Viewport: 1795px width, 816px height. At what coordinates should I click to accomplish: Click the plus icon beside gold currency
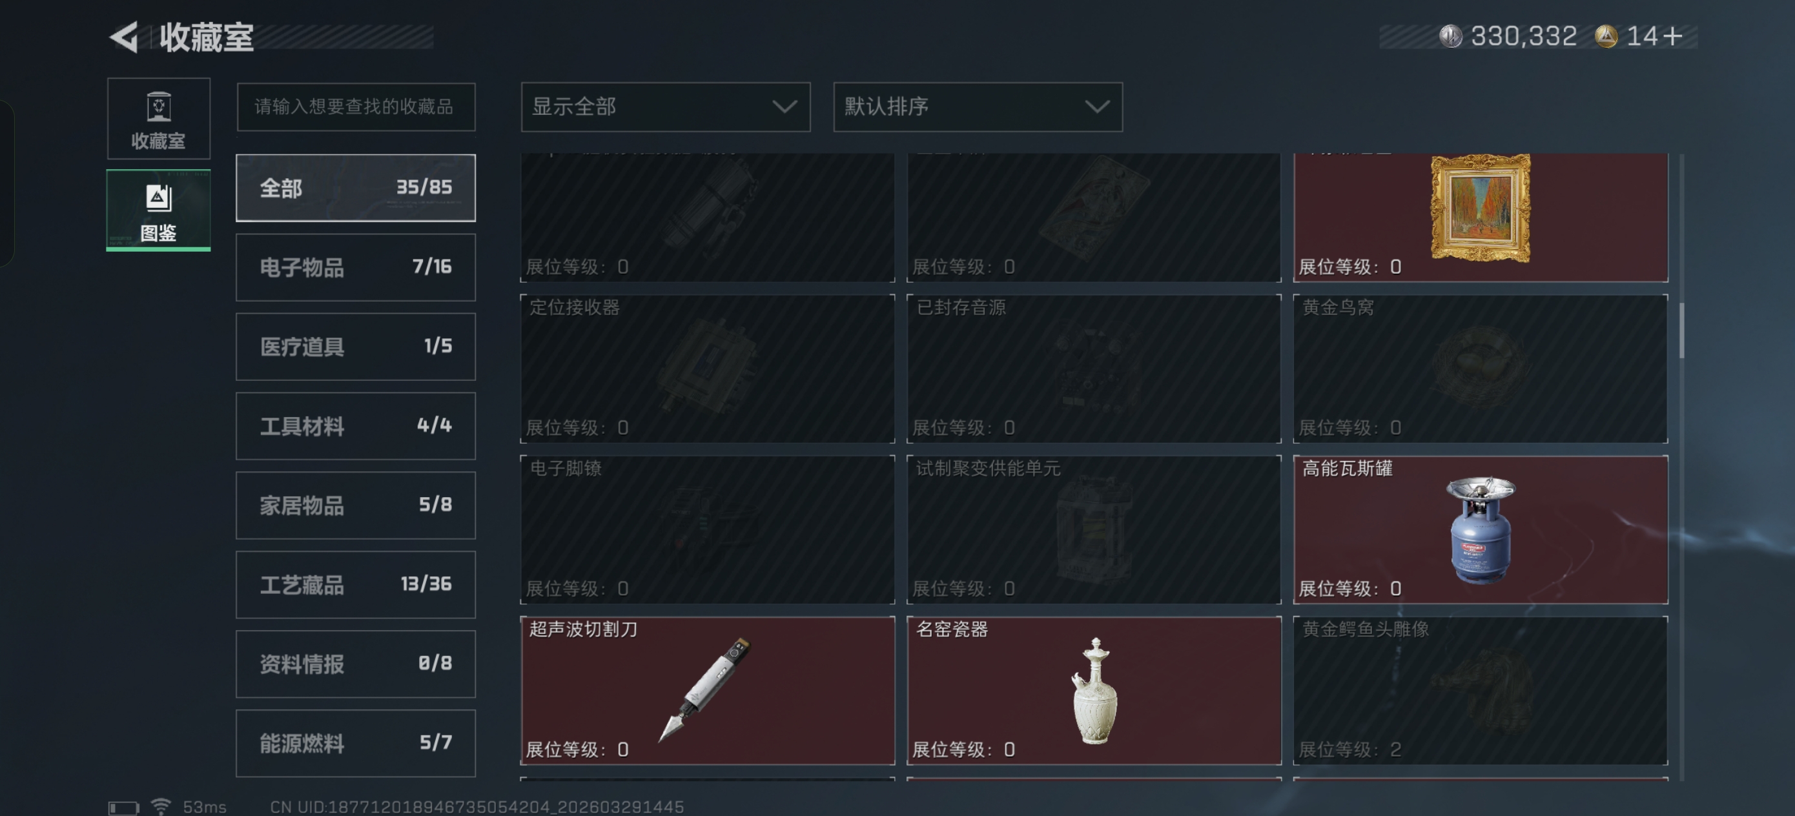[x=1672, y=36]
